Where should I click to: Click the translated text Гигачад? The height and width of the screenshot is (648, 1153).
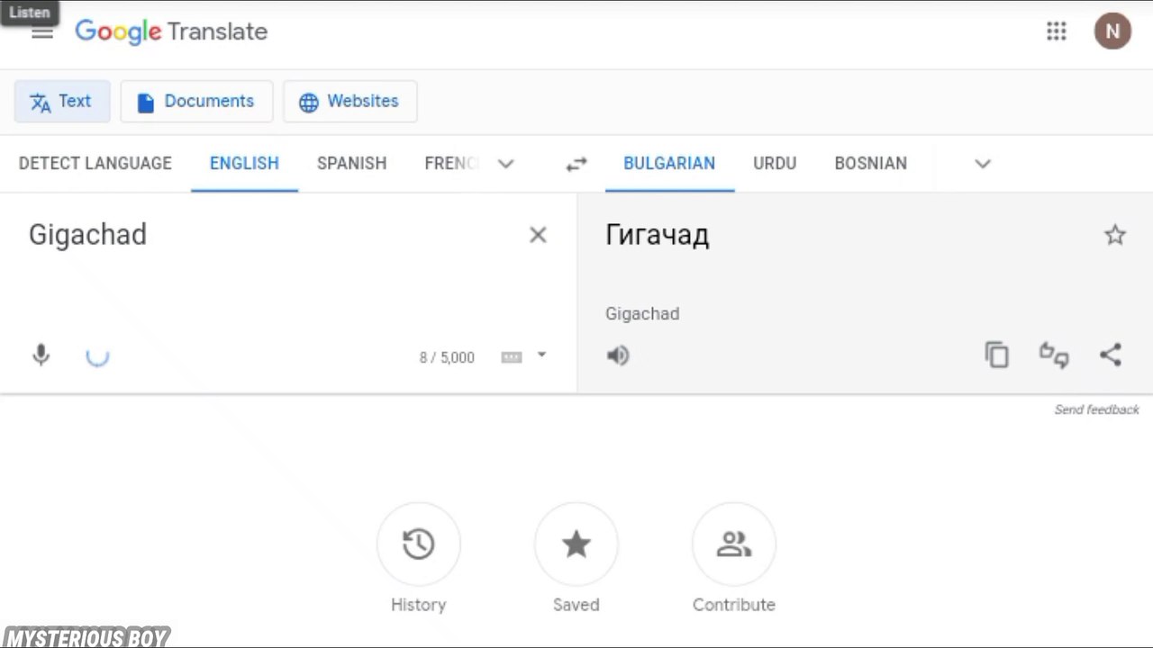coord(658,235)
